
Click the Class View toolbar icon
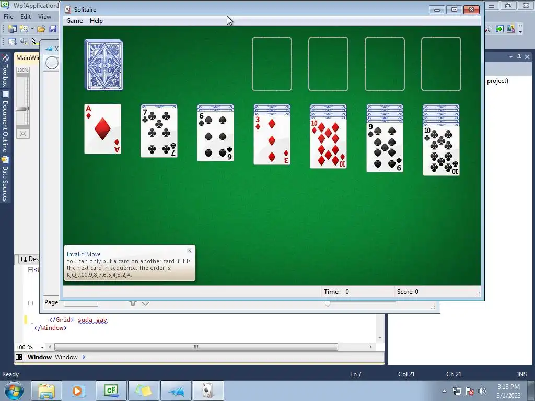[511, 29]
